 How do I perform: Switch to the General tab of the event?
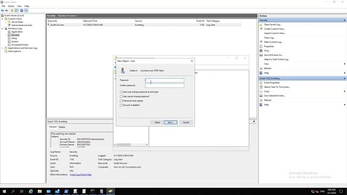click(53, 127)
